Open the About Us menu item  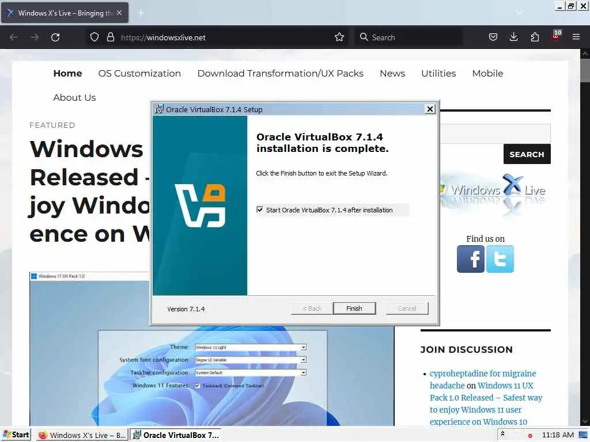click(74, 97)
